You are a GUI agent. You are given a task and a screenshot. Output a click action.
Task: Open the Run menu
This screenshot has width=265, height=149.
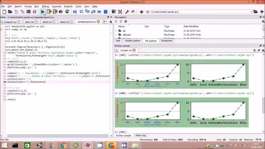(x=37, y=7)
